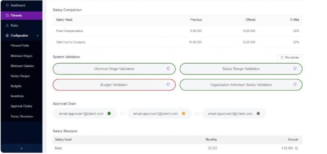The image size is (327, 154).
Task: Select the Salary Range Validation pill
Action: point(241,69)
